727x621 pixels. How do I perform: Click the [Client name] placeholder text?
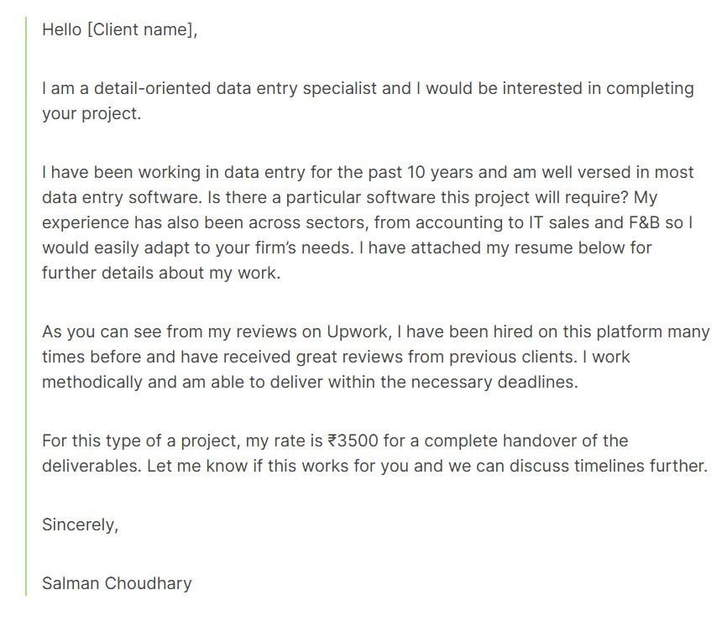[x=141, y=30]
